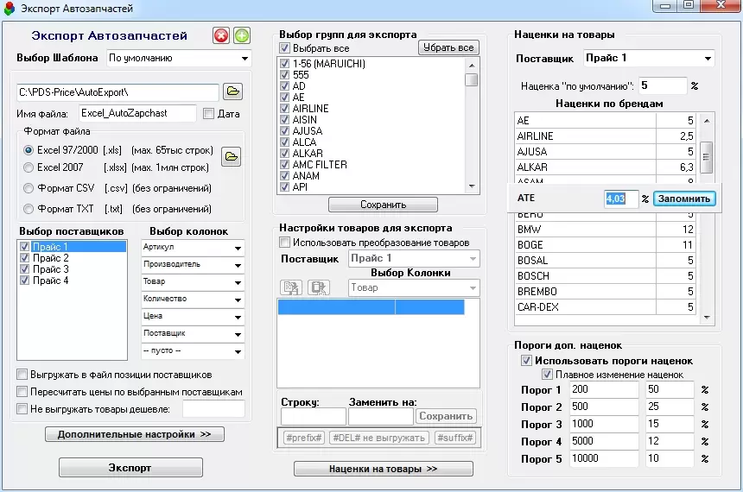Open the folder icon beside Excel format options
Screen dimensions: 743x492
point(232,157)
